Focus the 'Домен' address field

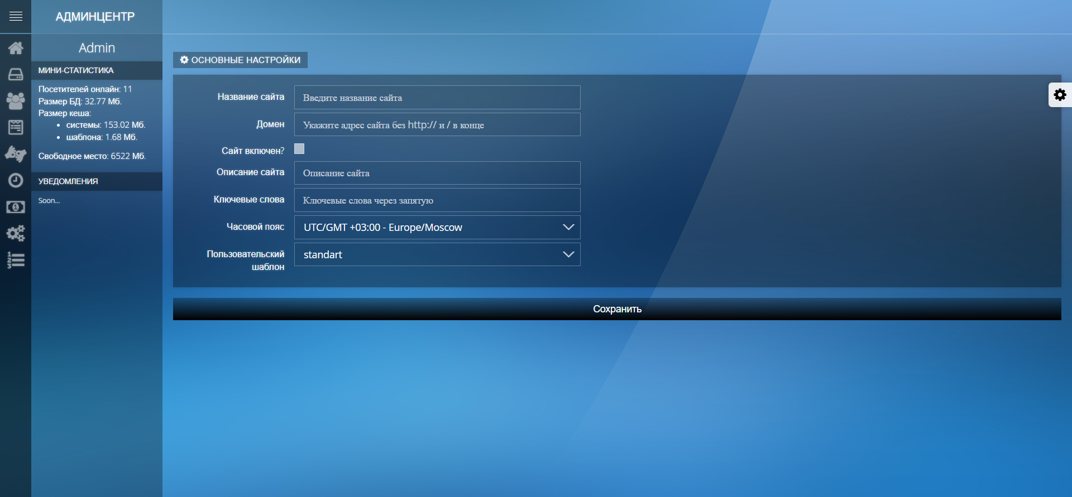click(x=437, y=125)
